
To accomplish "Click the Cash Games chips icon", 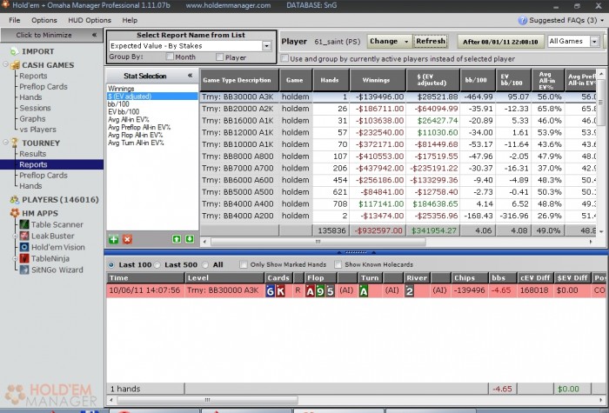I will tap(15, 65).
